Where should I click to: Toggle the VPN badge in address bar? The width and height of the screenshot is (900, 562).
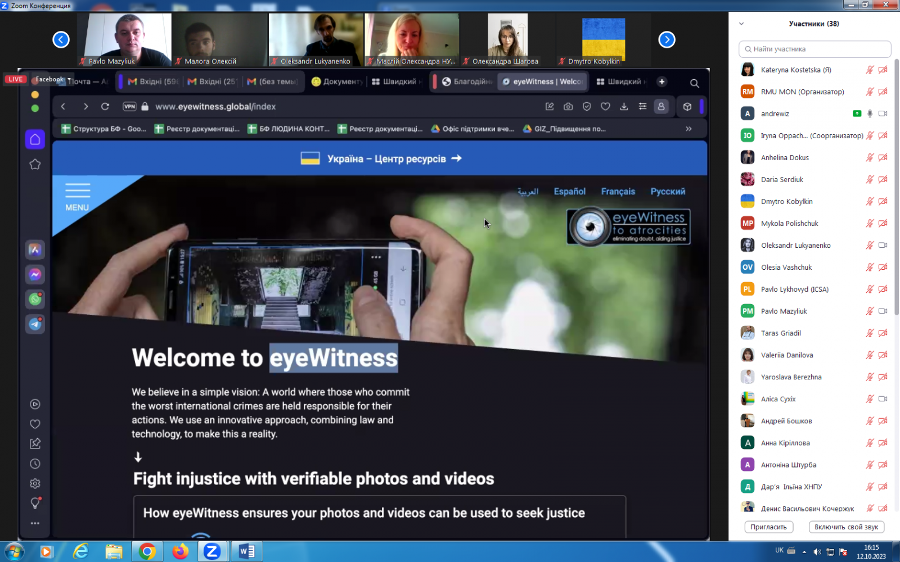[129, 106]
